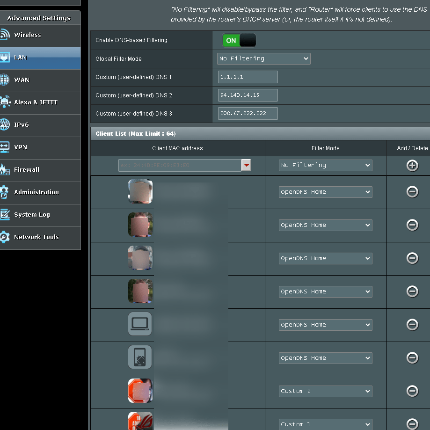Change the Custom 2 filter mode dropdown
The height and width of the screenshot is (430, 430).
pos(325,391)
